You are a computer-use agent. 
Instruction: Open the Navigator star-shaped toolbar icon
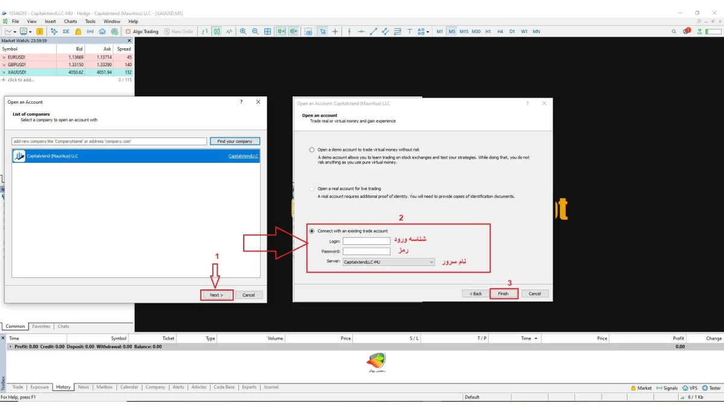(x=54, y=31)
